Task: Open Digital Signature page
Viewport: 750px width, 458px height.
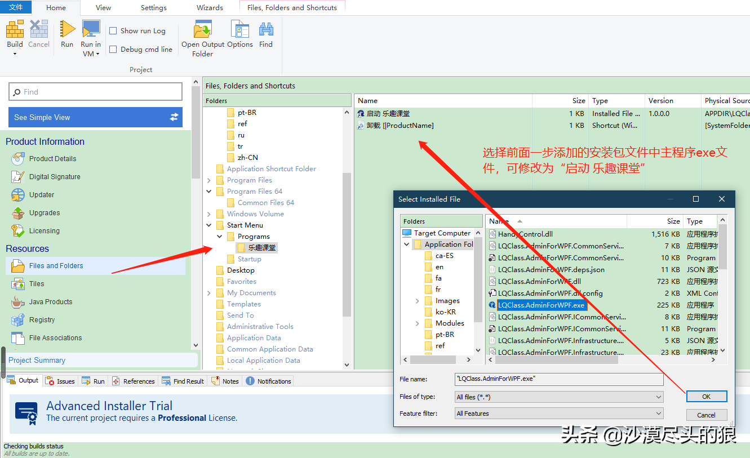Action: point(55,177)
